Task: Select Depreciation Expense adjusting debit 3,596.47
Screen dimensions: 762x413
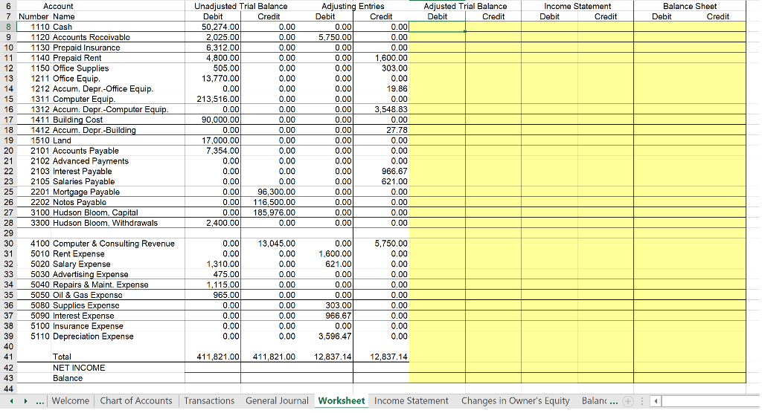Action: pos(335,336)
